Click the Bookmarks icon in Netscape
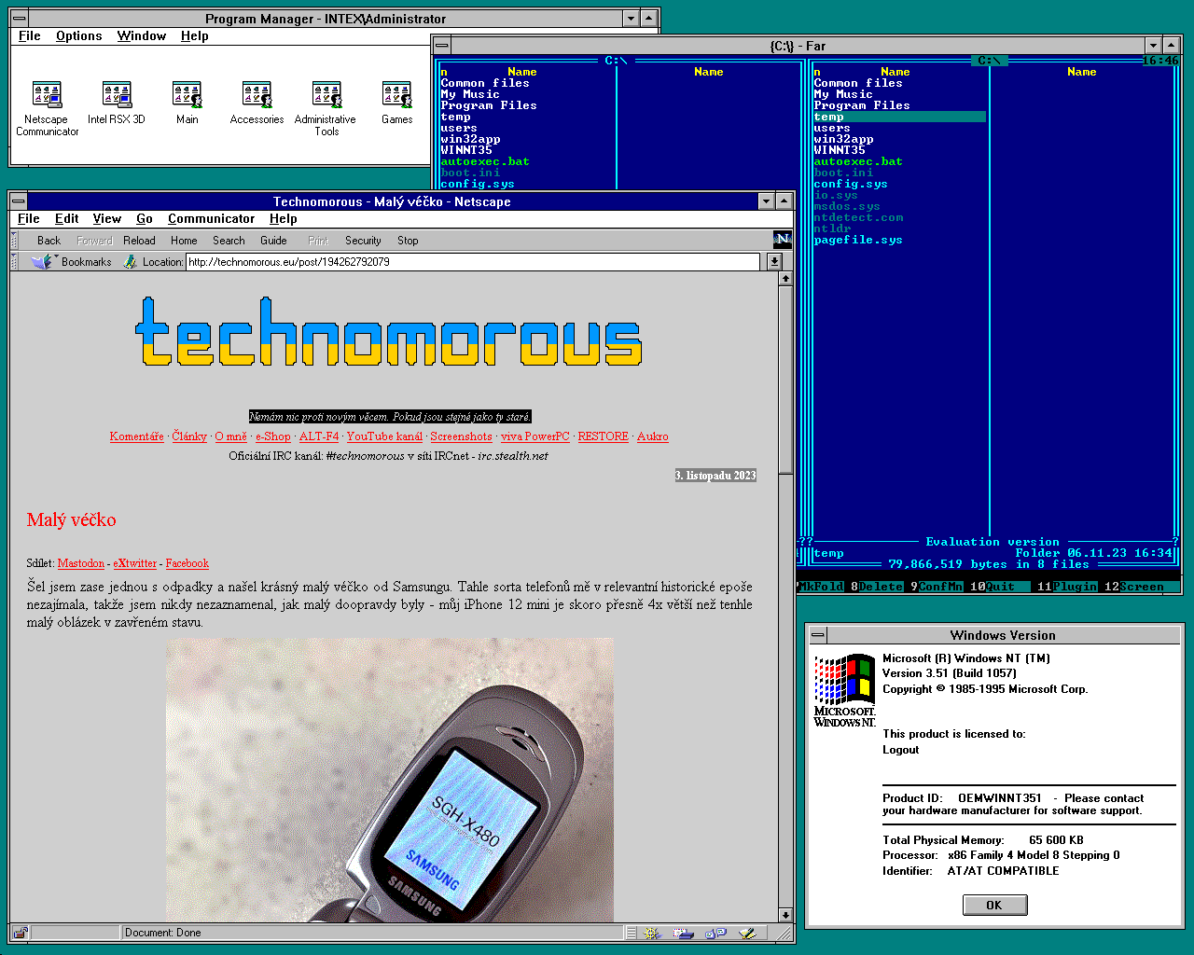This screenshot has height=955, width=1194. tap(43, 262)
